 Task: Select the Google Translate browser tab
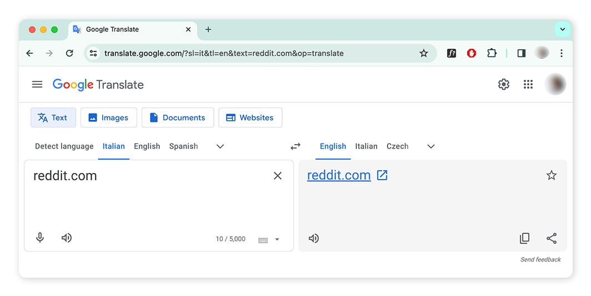(x=133, y=29)
